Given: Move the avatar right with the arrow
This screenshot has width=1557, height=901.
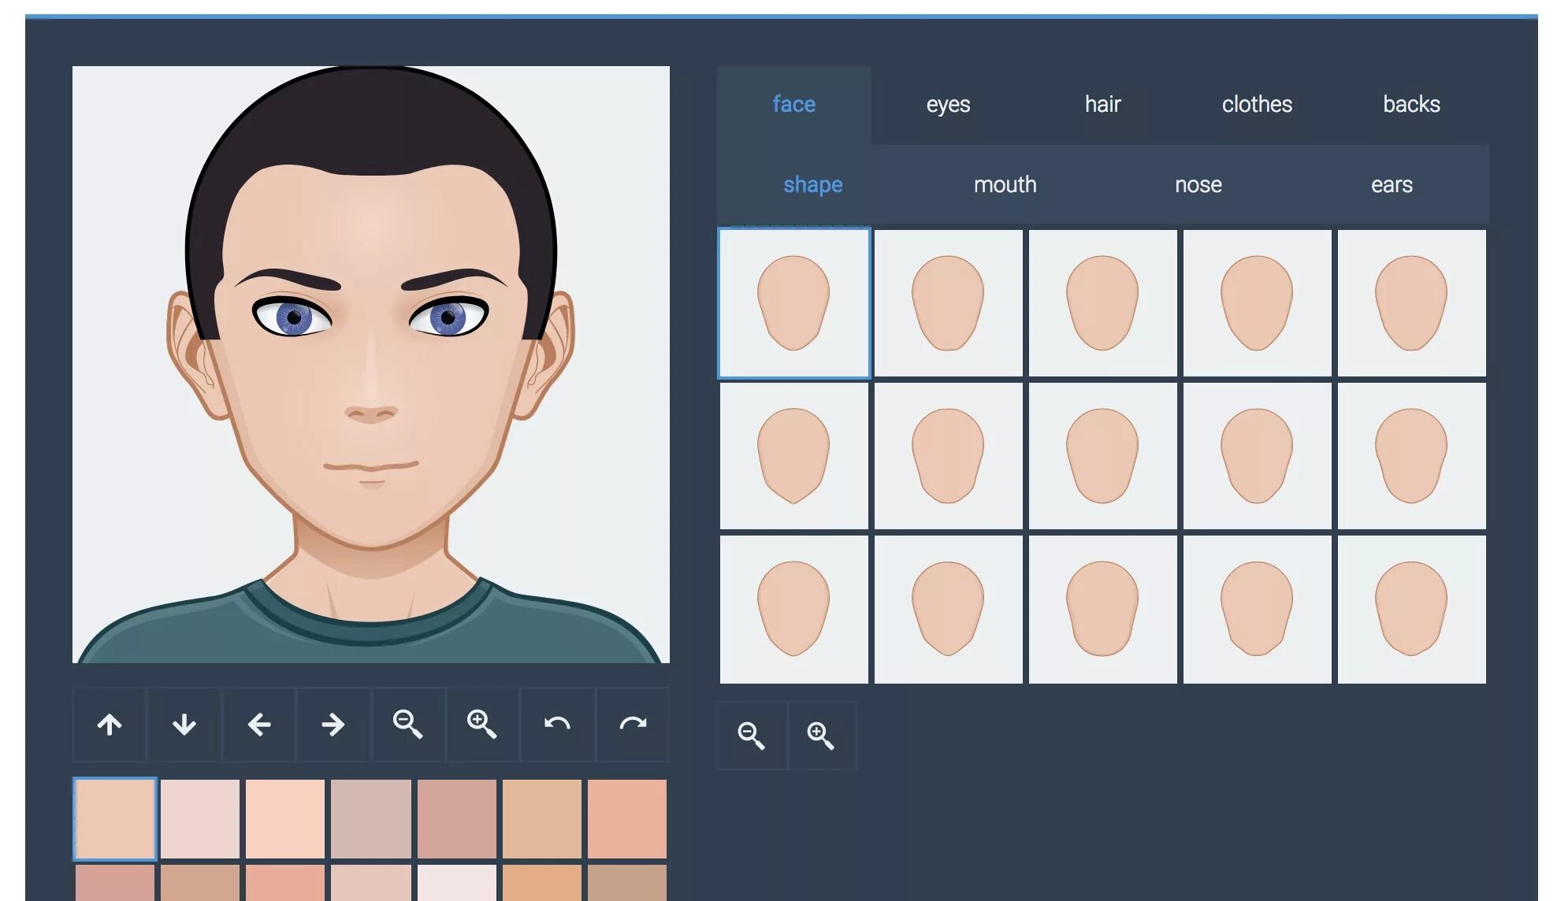Looking at the screenshot, I should [x=333, y=725].
